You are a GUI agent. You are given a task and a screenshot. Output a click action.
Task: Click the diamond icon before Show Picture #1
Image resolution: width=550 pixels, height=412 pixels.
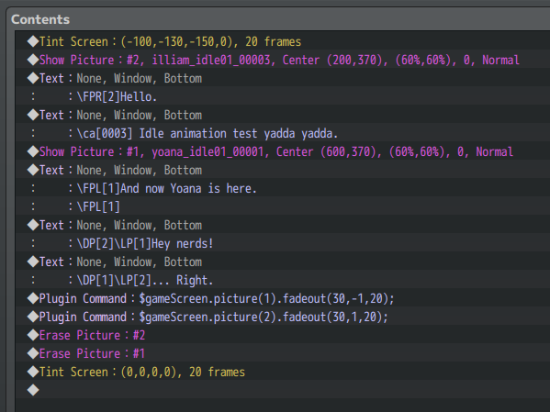[x=33, y=151]
